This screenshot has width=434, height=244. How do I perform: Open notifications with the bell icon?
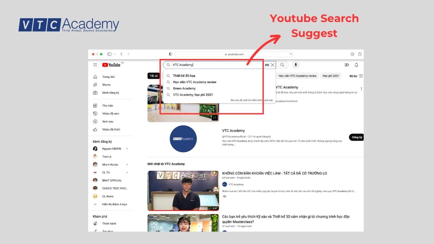click(356, 65)
